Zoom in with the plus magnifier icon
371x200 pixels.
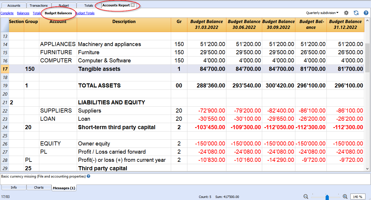click(345, 197)
